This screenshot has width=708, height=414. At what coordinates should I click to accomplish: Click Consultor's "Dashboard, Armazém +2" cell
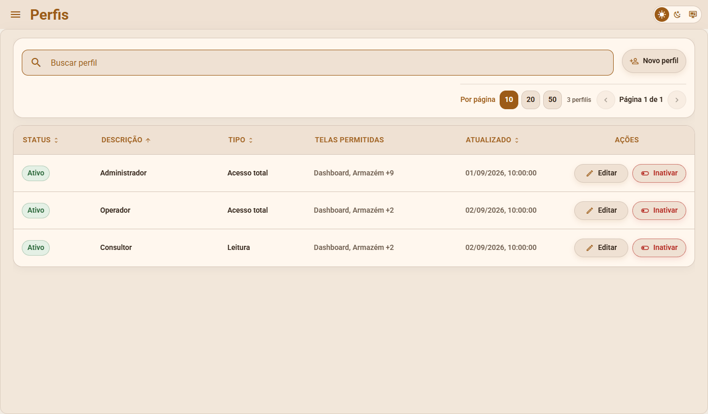click(x=354, y=248)
